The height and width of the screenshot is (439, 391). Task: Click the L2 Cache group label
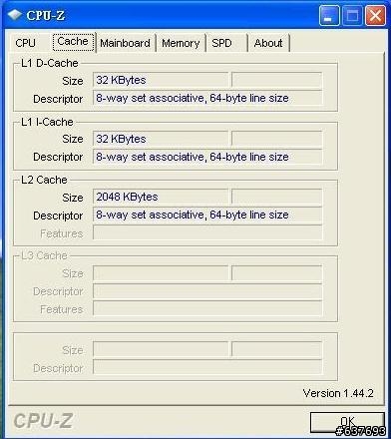pyautogui.click(x=44, y=180)
